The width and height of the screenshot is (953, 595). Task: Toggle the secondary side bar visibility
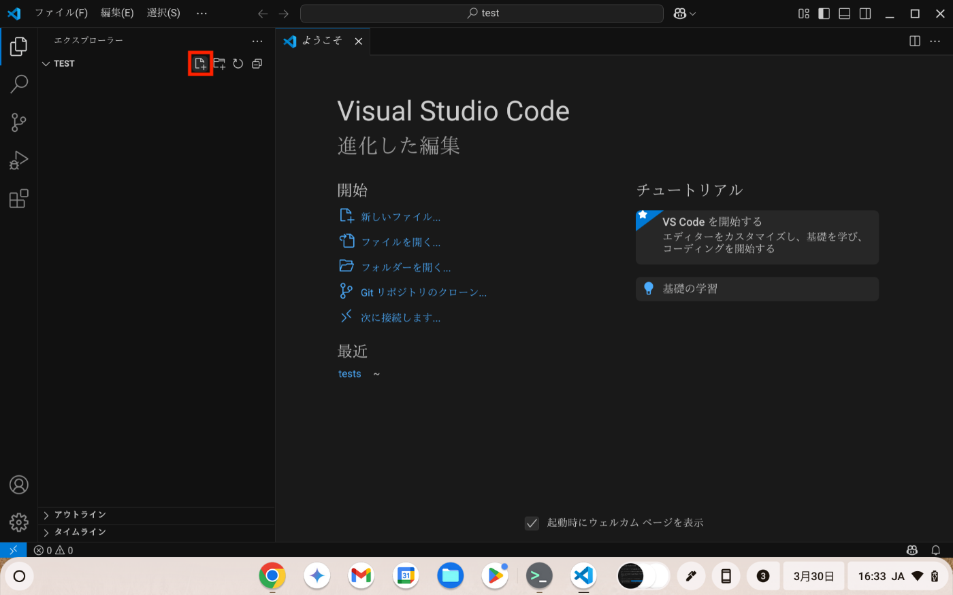coord(865,14)
